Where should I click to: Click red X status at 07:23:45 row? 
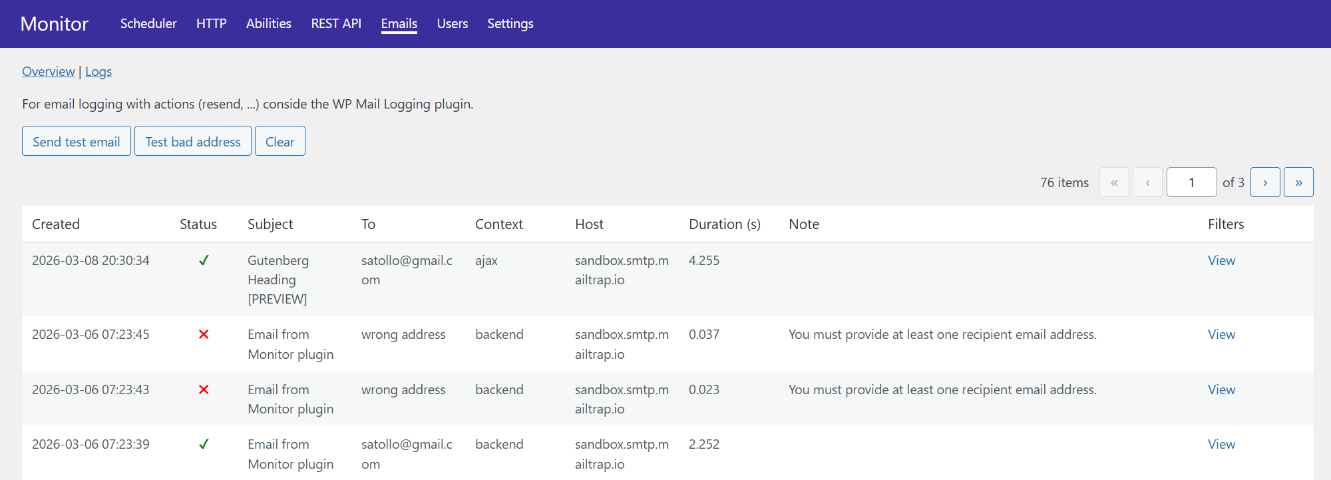coord(204,334)
